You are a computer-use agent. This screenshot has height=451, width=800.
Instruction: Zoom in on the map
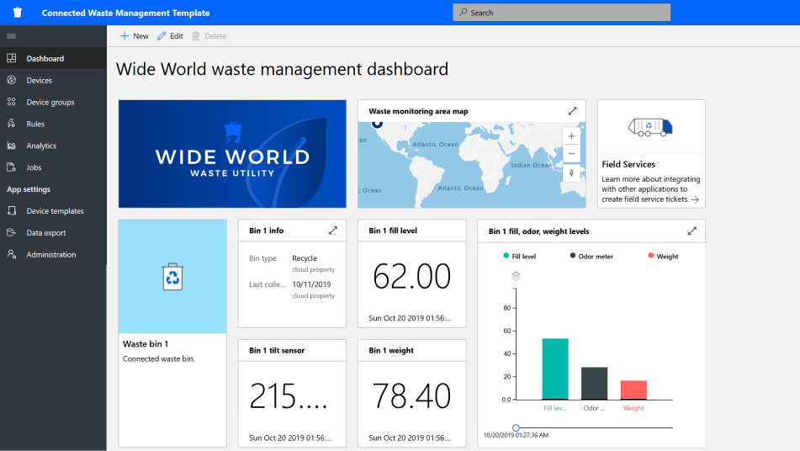point(572,135)
